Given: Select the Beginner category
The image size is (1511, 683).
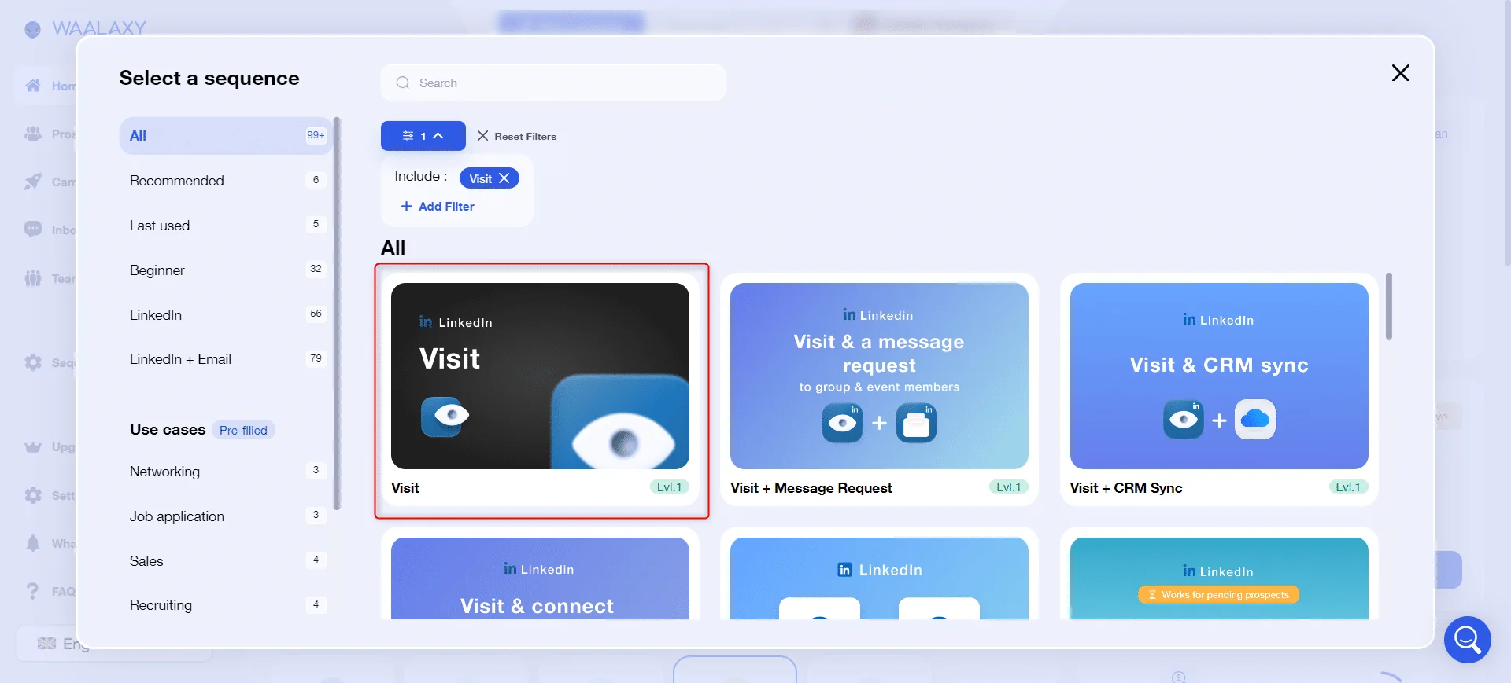Looking at the screenshot, I should tap(226, 270).
